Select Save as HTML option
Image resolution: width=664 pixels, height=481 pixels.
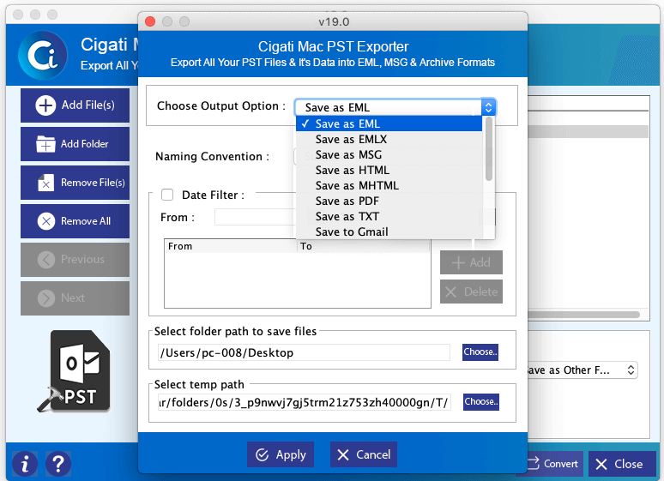click(389, 171)
